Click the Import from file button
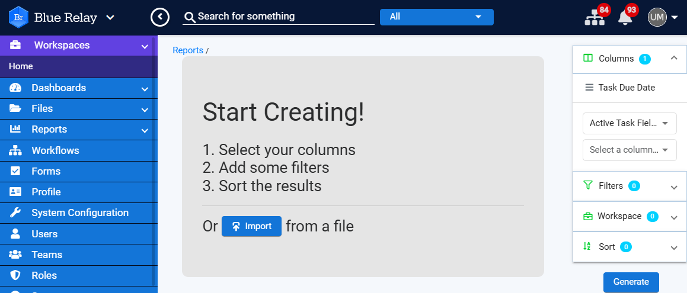 [251, 226]
